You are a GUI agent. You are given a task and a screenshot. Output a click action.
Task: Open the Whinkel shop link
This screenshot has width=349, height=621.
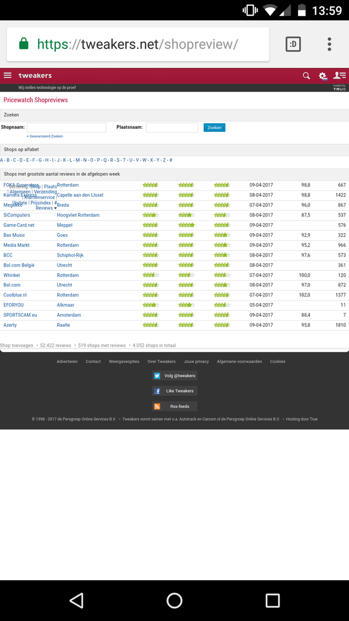[x=11, y=275]
